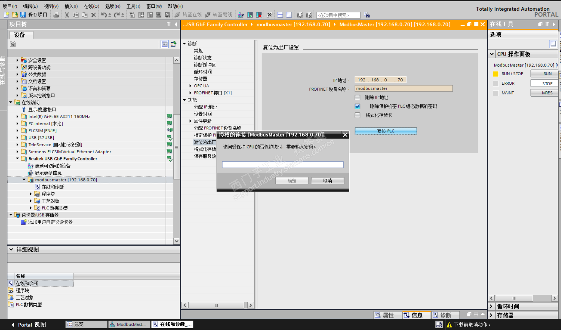
Task: Collapse the Realtek USB GbE Family Controller node
Action: 17,159
